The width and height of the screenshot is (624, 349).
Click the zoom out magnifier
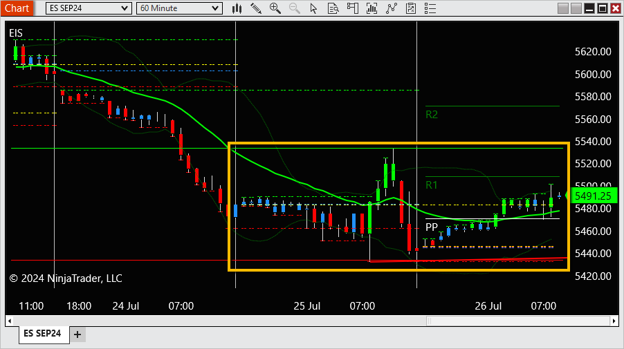[x=295, y=8]
